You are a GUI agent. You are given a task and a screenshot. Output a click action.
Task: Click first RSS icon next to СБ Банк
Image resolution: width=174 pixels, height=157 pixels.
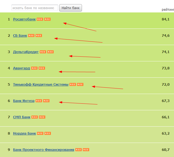tap(31, 36)
